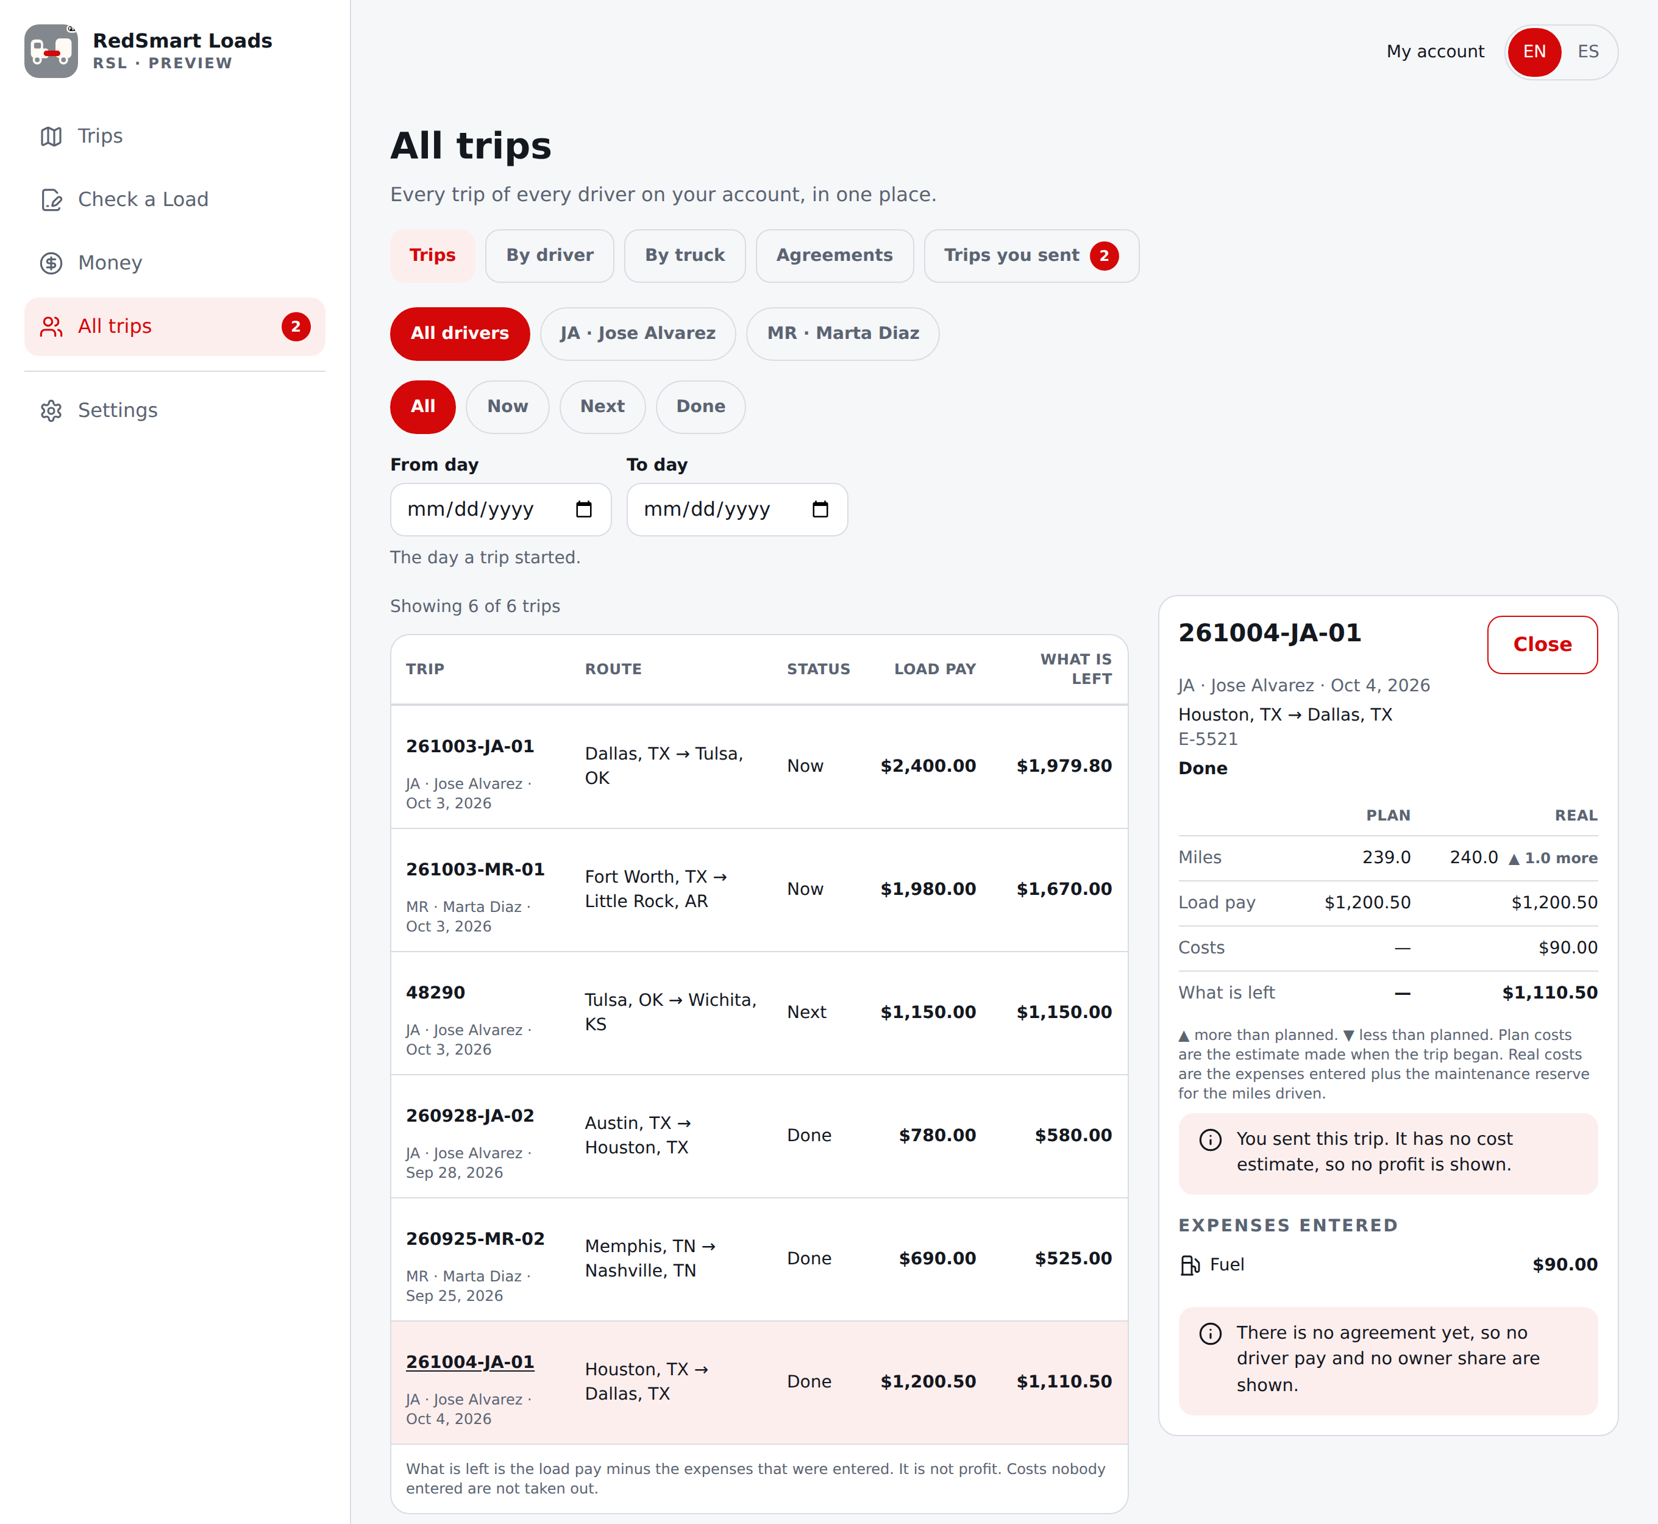1658x1524 pixels.
Task: Click the map icon beside Trips
Action: 51,136
